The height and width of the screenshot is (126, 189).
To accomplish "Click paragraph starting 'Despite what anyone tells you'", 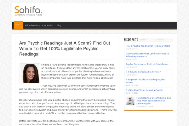I will [x=68, y=106].
